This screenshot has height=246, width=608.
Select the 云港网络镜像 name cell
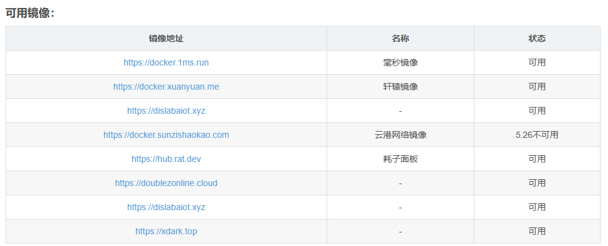click(x=400, y=135)
